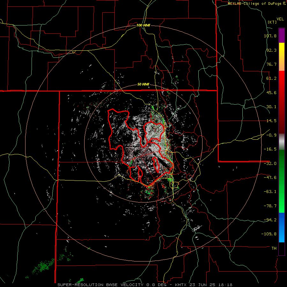Click the [KT] units label
The height and width of the screenshot is (287, 287).
[272, 22]
